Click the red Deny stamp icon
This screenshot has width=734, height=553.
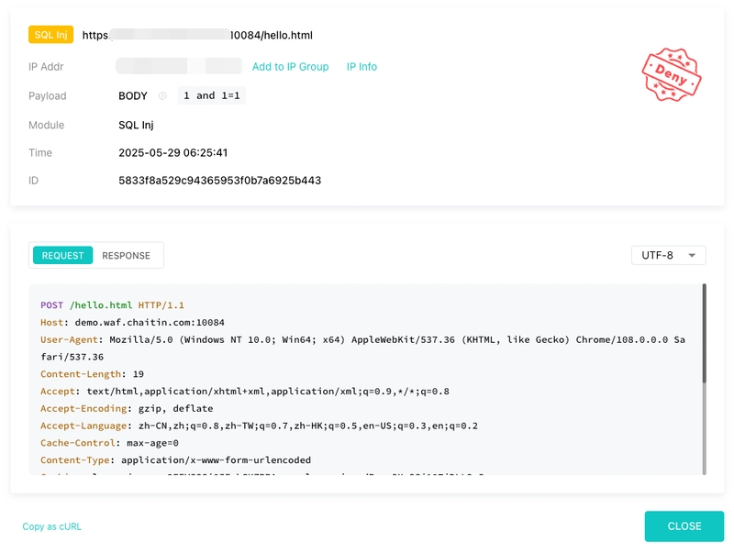coord(672,74)
